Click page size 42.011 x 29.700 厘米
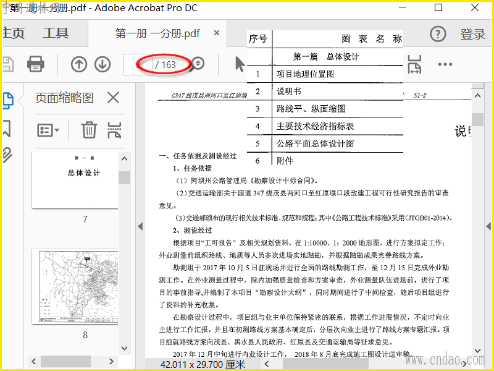This screenshot has width=494, height=371. click(x=203, y=364)
